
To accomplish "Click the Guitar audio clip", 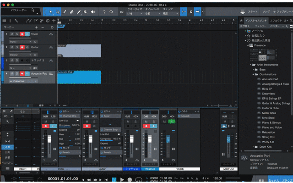I will coord(79,51).
